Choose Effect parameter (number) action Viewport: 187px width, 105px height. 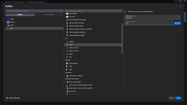[x=93, y=32]
